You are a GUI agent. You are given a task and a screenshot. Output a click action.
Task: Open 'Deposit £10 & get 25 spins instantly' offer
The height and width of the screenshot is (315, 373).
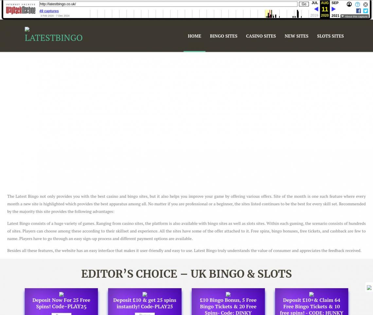145,303
